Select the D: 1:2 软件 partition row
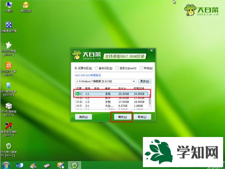The image size is (225, 169). [112, 98]
